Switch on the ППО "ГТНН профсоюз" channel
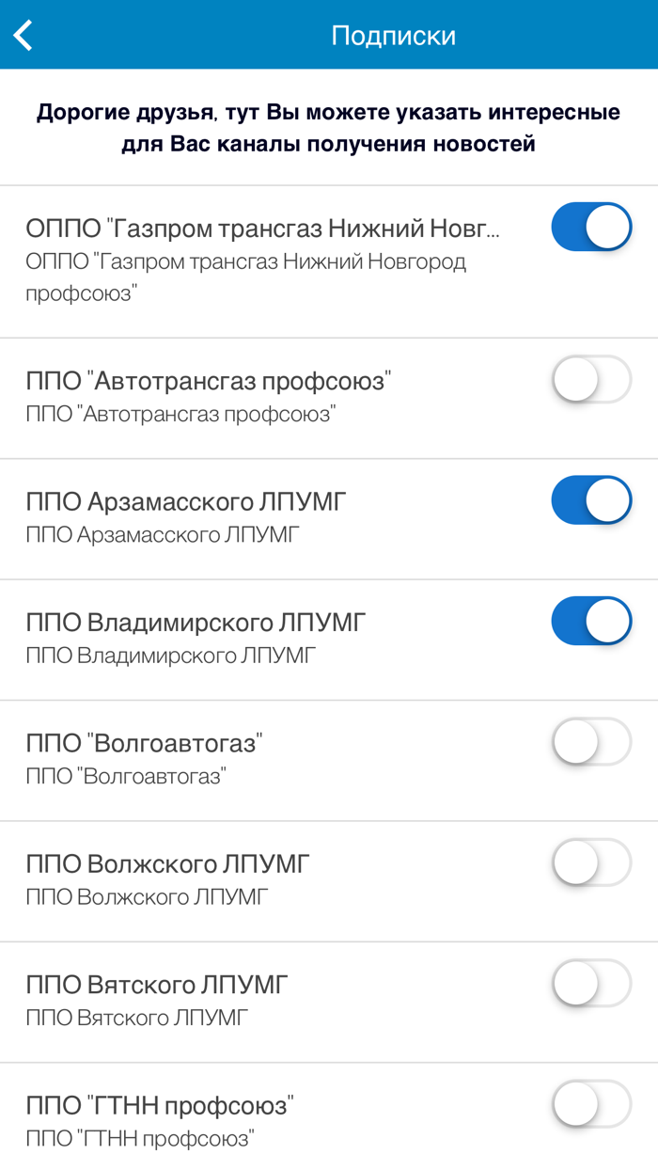 coord(591,1105)
